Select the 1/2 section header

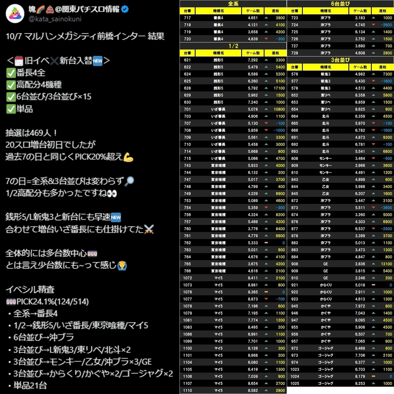(x=233, y=46)
